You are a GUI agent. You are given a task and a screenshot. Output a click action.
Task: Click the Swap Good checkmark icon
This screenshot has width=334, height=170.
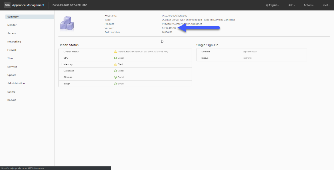(x=116, y=84)
